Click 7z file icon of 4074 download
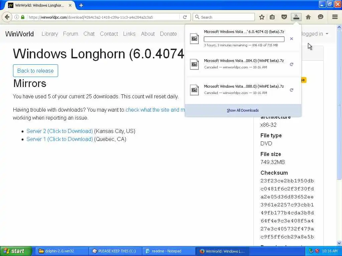 point(194,39)
